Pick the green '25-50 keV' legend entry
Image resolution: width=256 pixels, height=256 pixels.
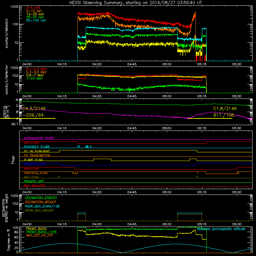pos(35,17)
